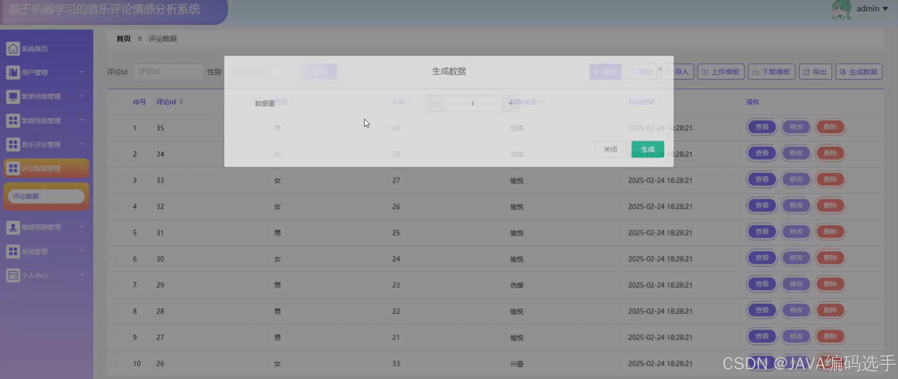Click the 歌曲信息管理 grid icon
Image resolution: width=898 pixels, height=379 pixels.
click(x=13, y=120)
